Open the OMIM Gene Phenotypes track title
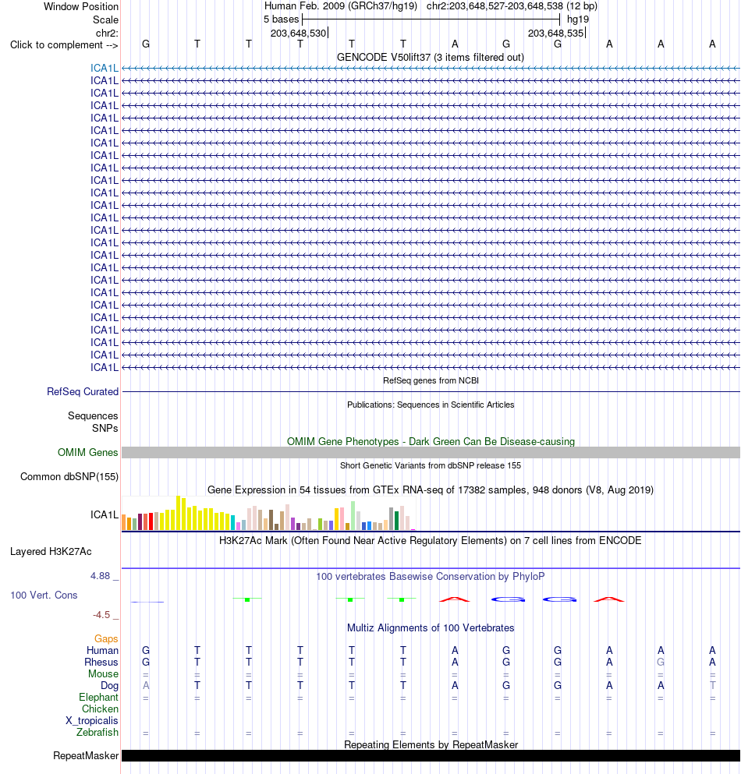The width and height of the screenshot is (741, 774). point(431,441)
